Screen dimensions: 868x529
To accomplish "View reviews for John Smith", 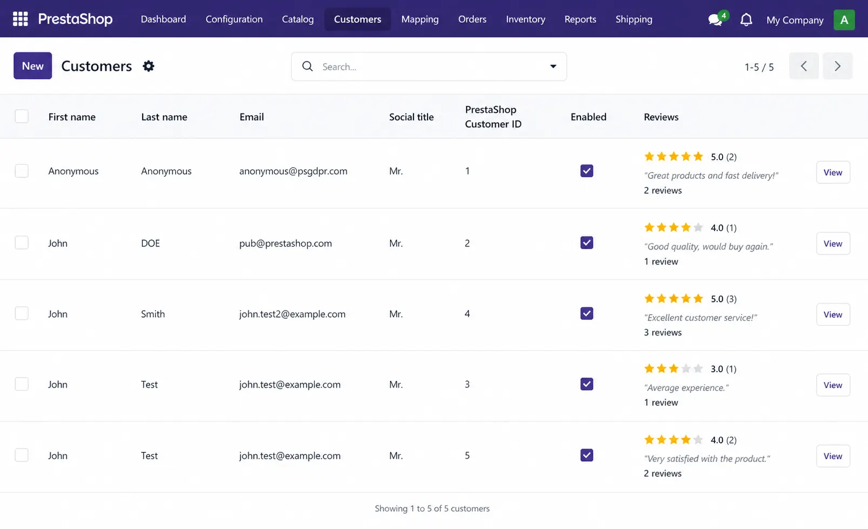I will pyautogui.click(x=833, y=314).
